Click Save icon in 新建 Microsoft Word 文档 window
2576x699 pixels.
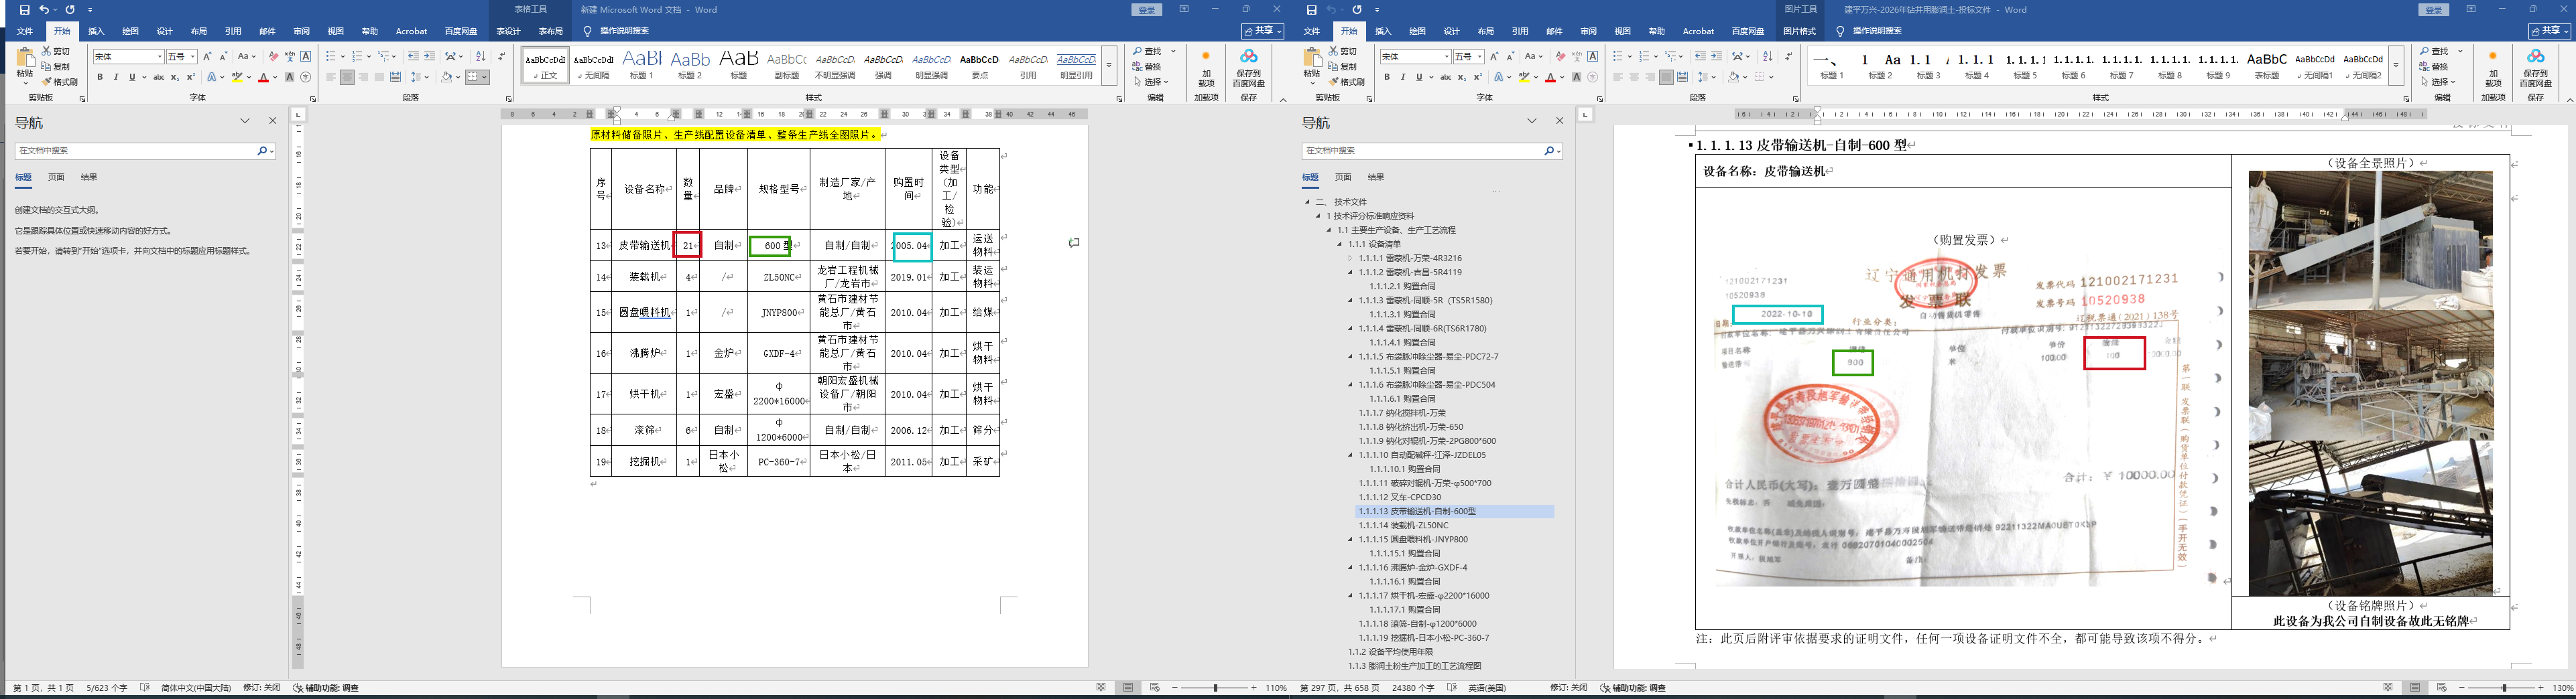[x=24, y=10]
